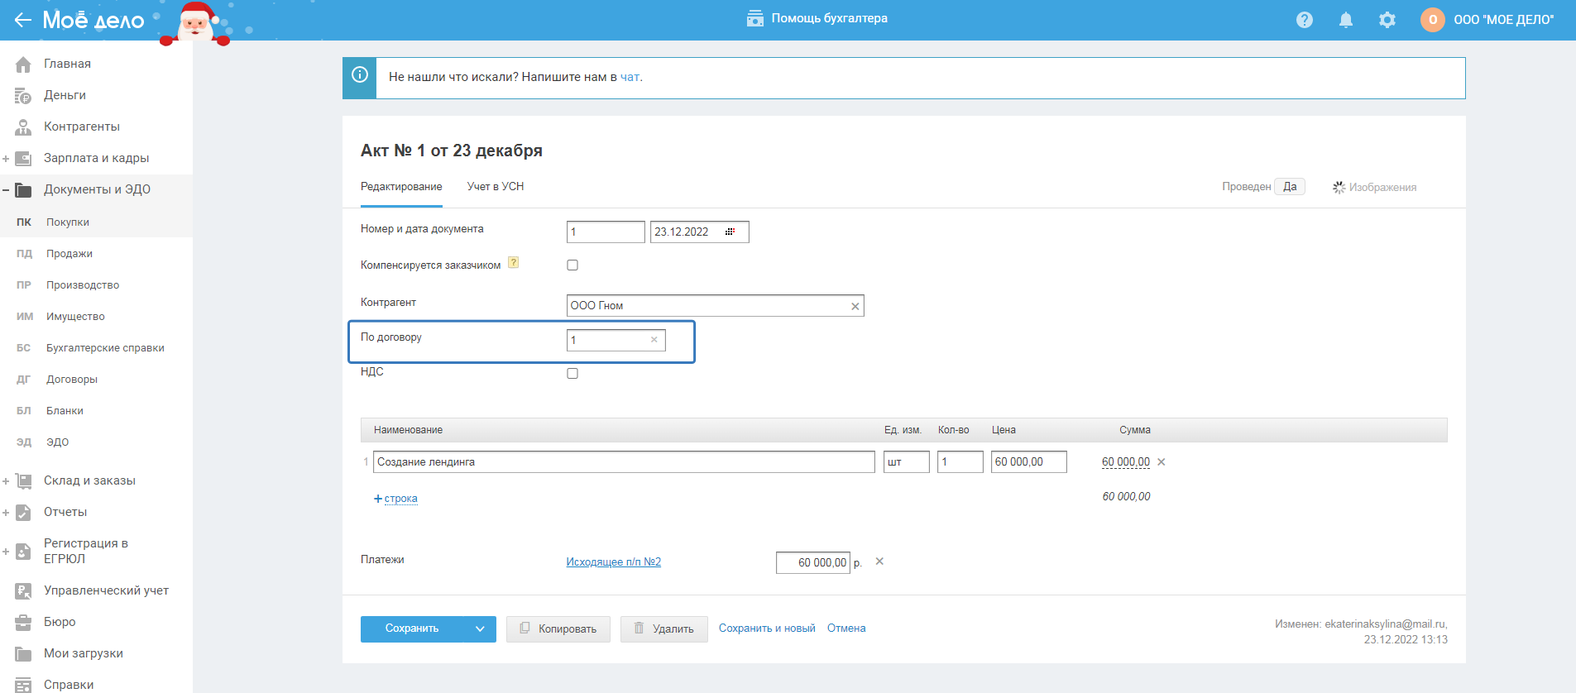The height and width of the screenshot is (693, 1576).
Task: Open the Сохранить dropdown arrow
Action: tap(480, 628)
